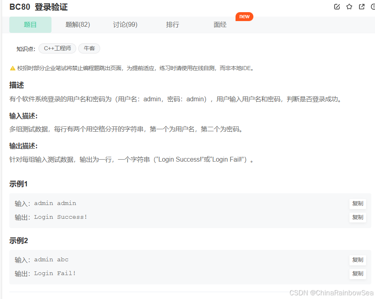375x299 pixels.
Task: Favorite the problem with the star icon
Action: [x=349, y=7]
